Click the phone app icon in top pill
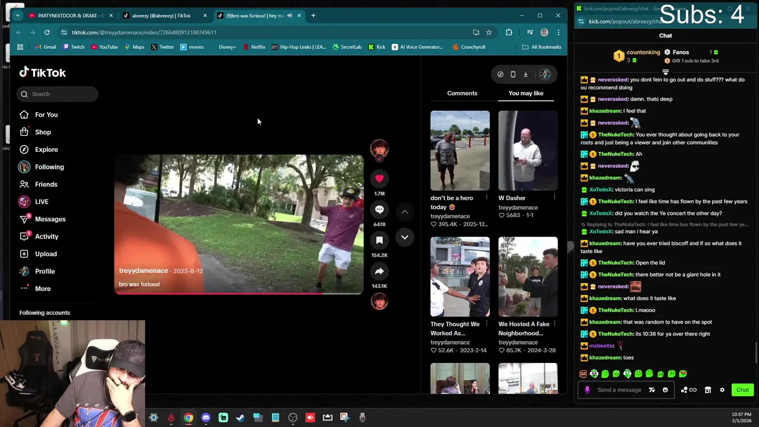 [x=513, y=74]
